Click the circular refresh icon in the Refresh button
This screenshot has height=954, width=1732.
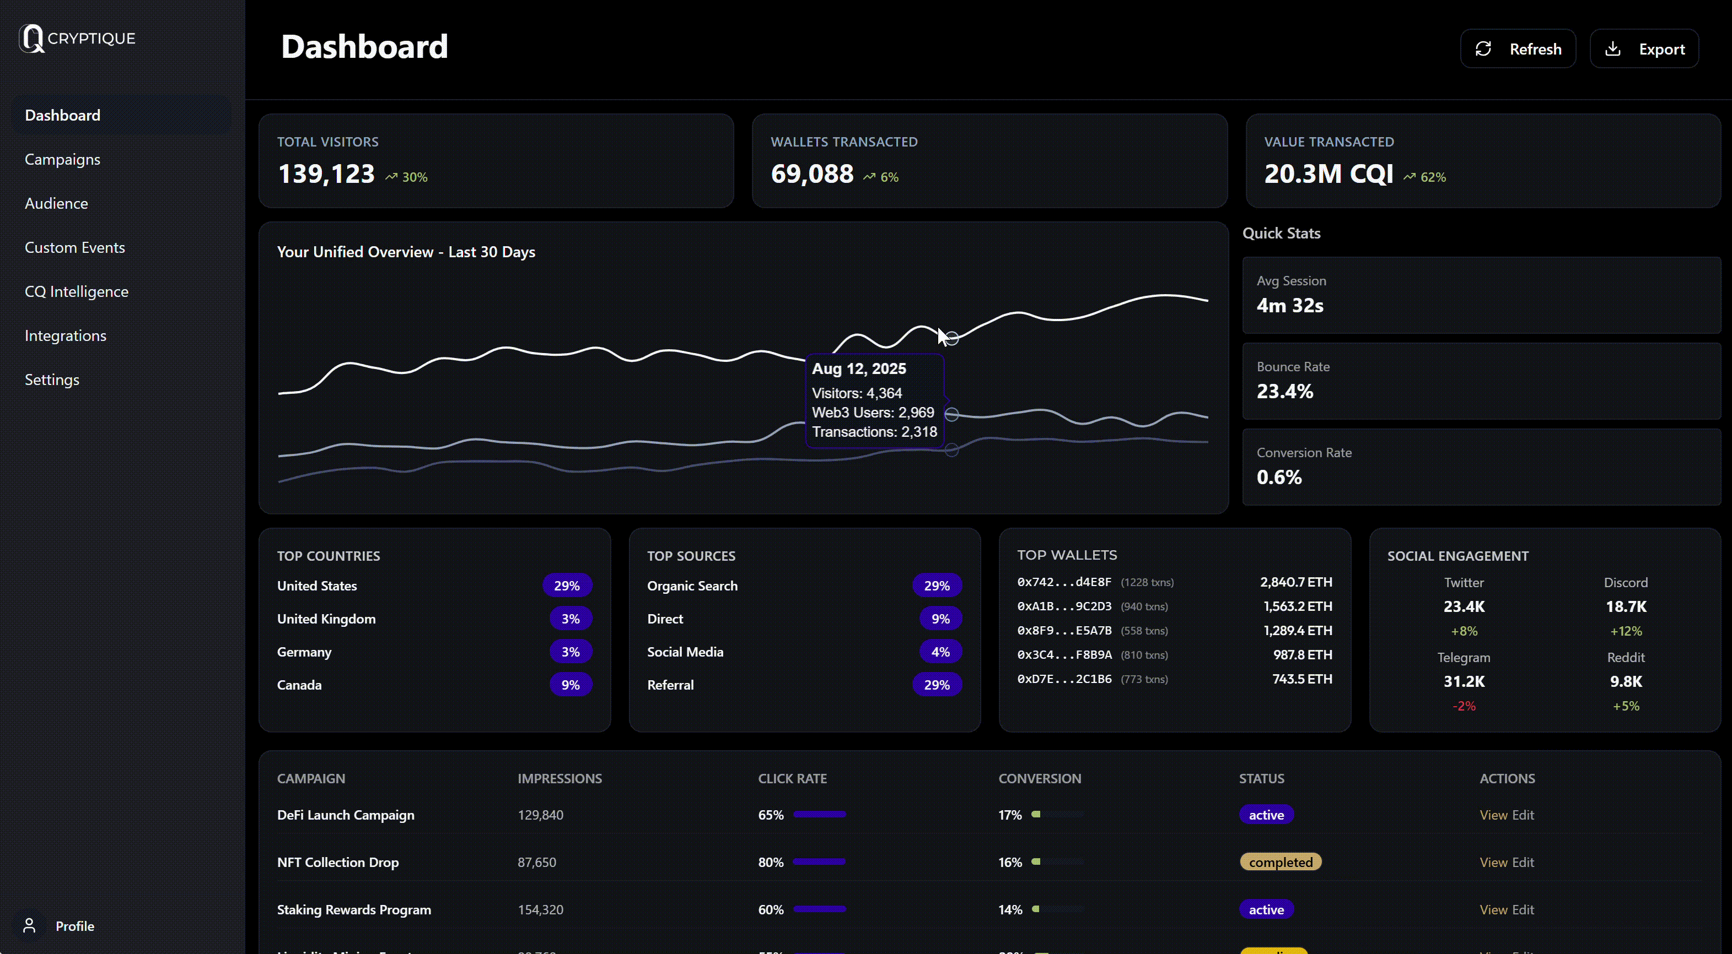pyautogui.click(x=1484, y=48)
